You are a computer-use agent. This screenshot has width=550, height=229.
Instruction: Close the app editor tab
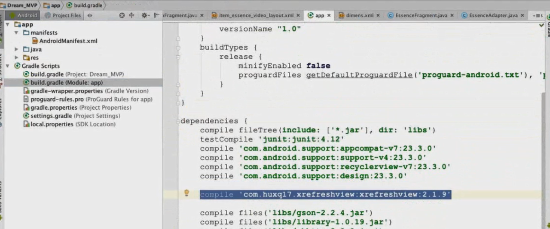(x=329, y=15)
